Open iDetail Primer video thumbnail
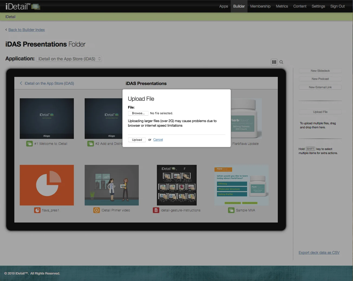 112,185
